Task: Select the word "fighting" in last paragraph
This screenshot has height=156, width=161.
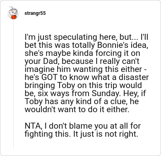Action: pyautogui.click(x=38, y=134)
